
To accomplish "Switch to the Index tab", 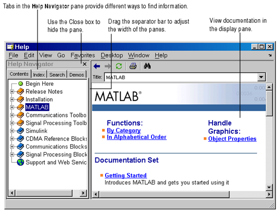I will click(39, 75).
